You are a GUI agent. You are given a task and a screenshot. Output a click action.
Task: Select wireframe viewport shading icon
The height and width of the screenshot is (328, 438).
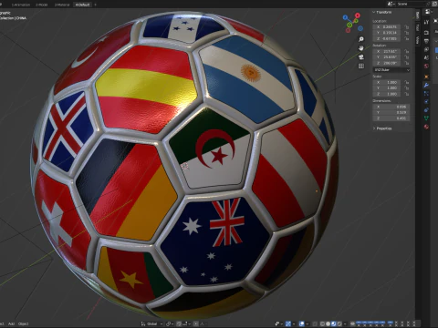click(x=322, y=323)
